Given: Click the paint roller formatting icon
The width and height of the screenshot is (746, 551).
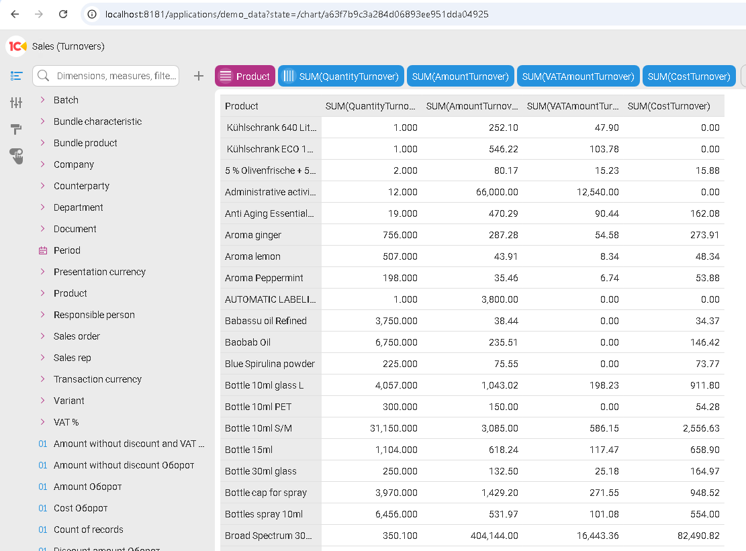Looking at the screenshot, I should click(17, 129).
